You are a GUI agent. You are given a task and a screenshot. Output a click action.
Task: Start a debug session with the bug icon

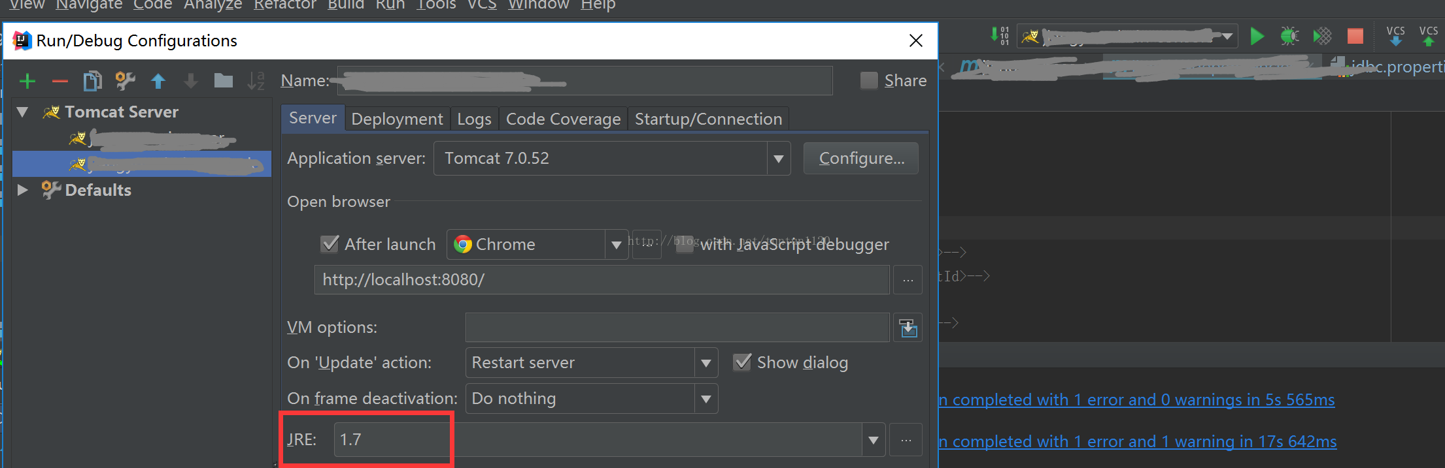[1289, 36]
